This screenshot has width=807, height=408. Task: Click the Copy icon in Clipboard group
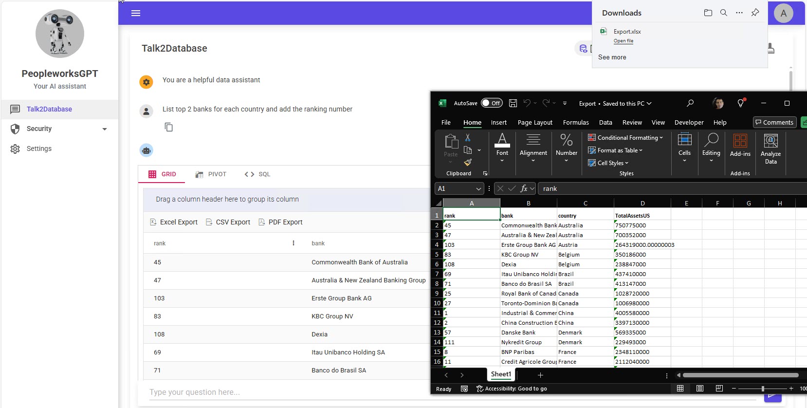coord(468,150)
